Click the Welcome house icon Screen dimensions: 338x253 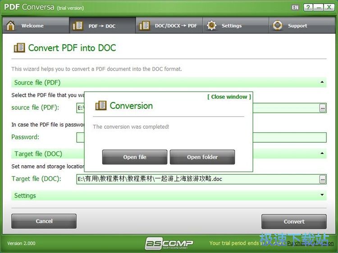coord(10,25)
